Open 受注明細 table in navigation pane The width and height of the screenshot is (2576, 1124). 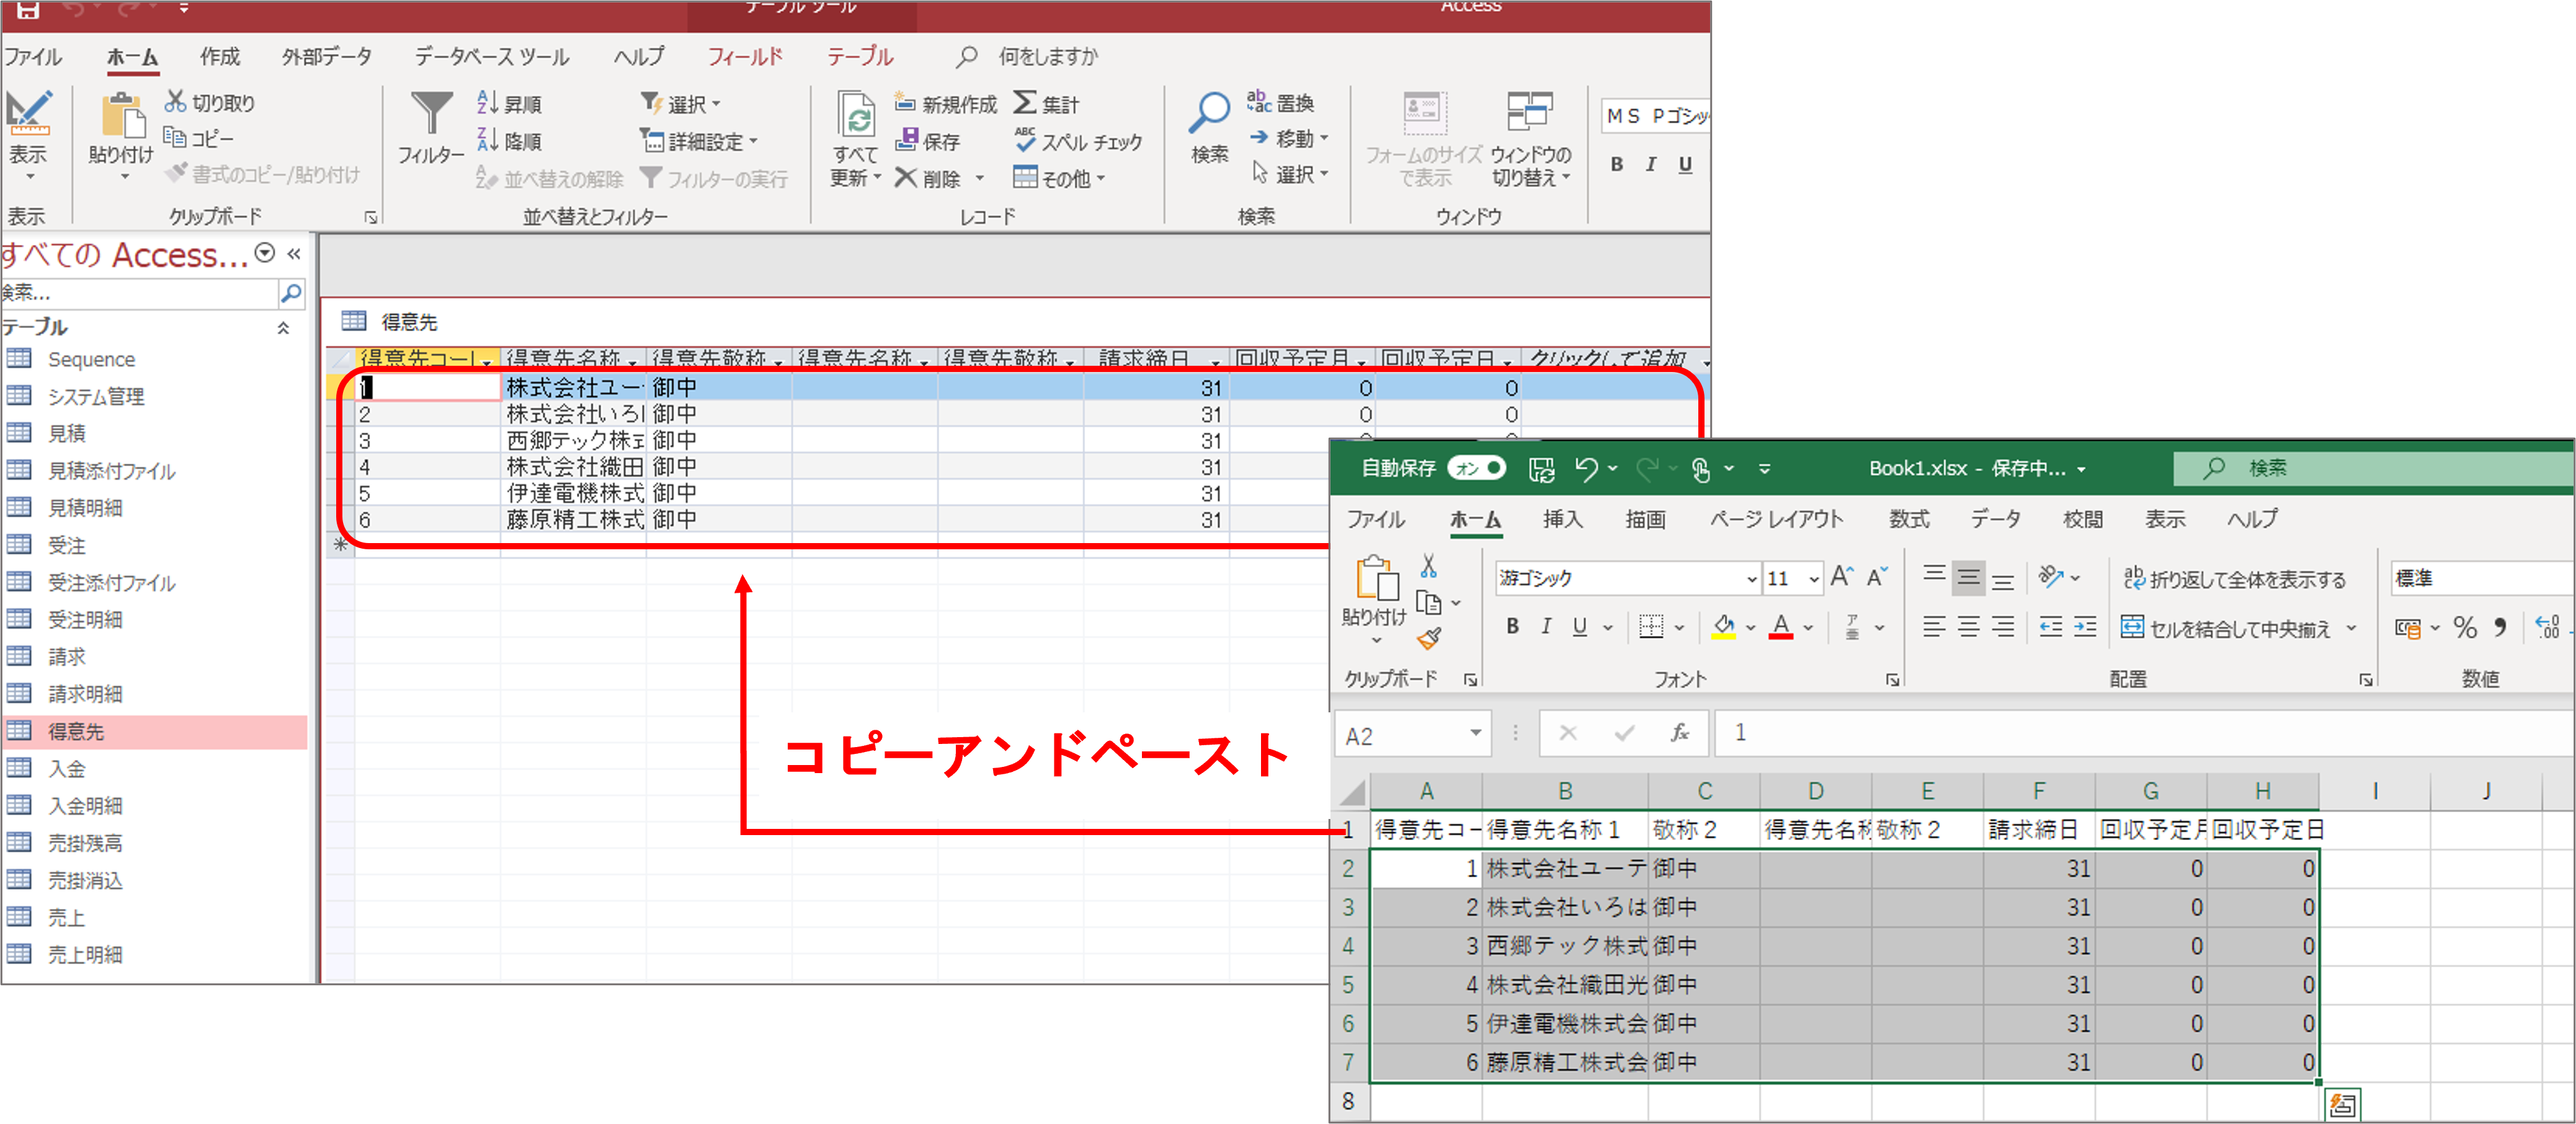(85, 619)
